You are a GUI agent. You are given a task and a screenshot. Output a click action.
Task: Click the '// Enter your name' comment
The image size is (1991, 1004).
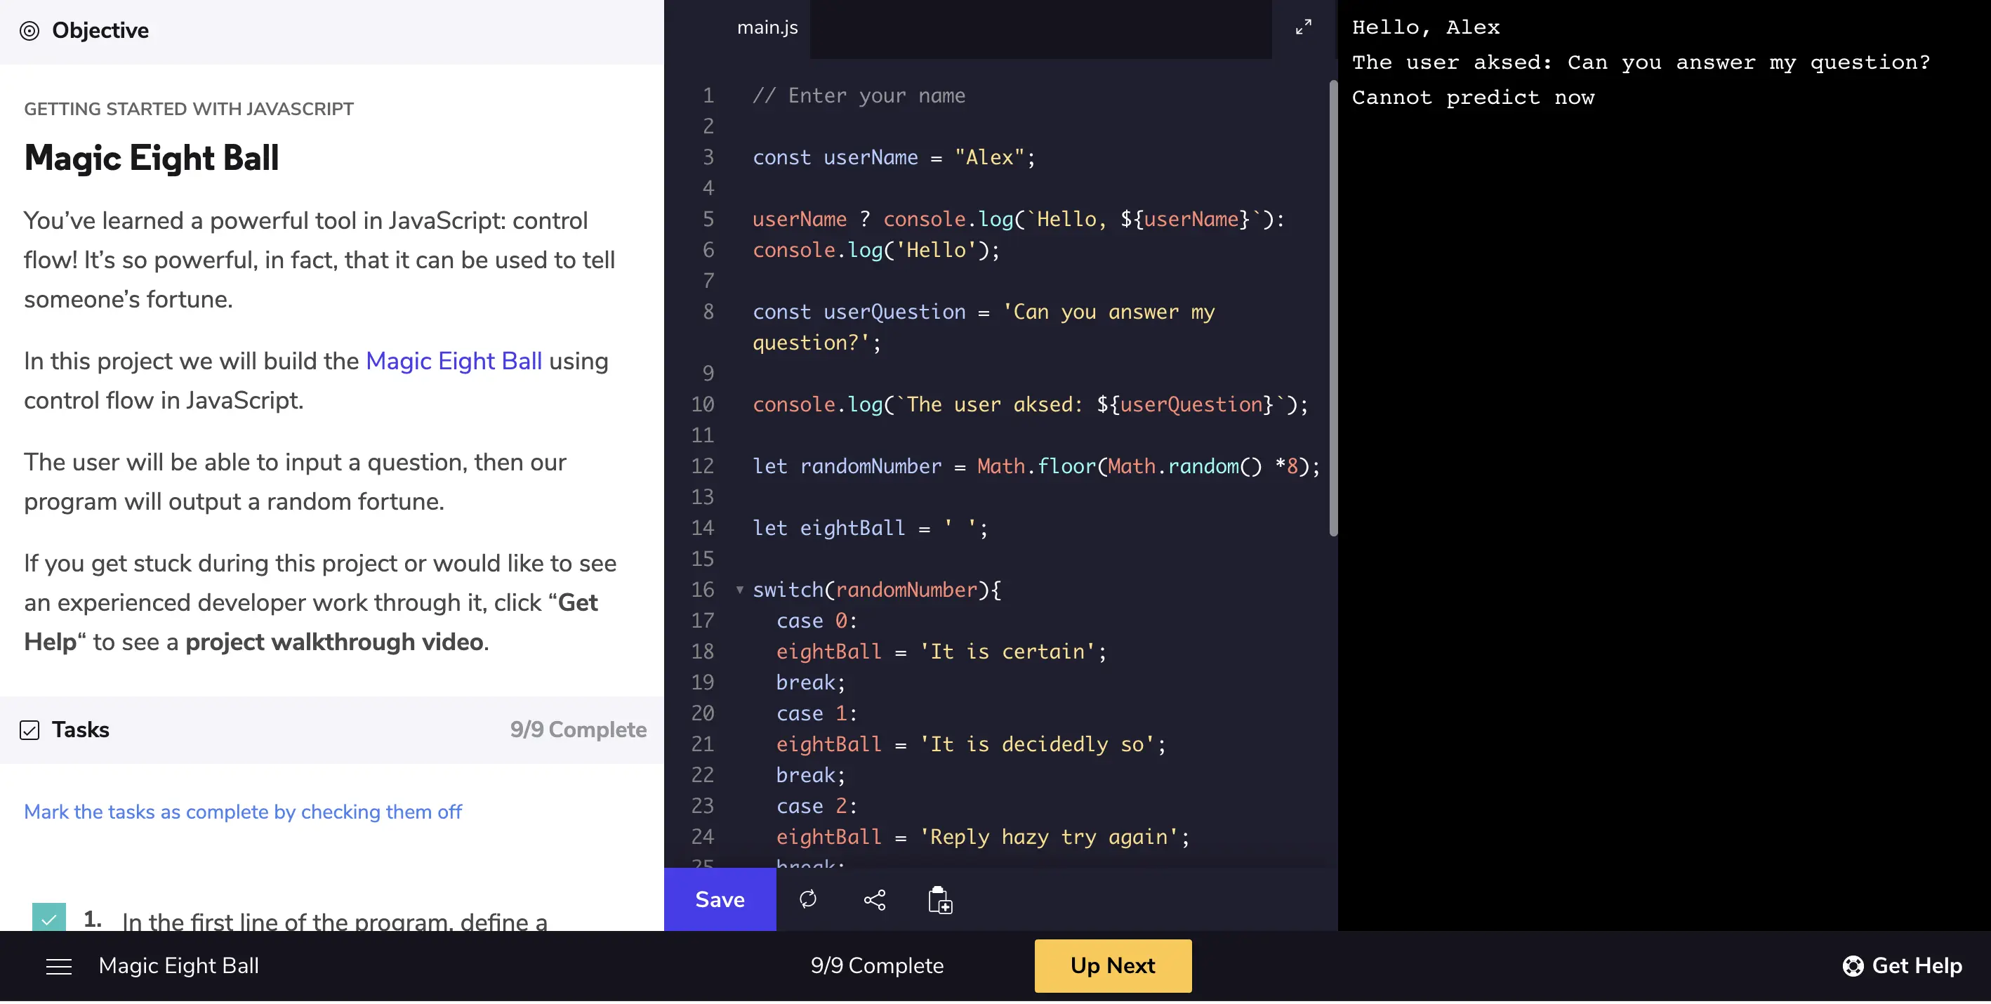point(859,96)
